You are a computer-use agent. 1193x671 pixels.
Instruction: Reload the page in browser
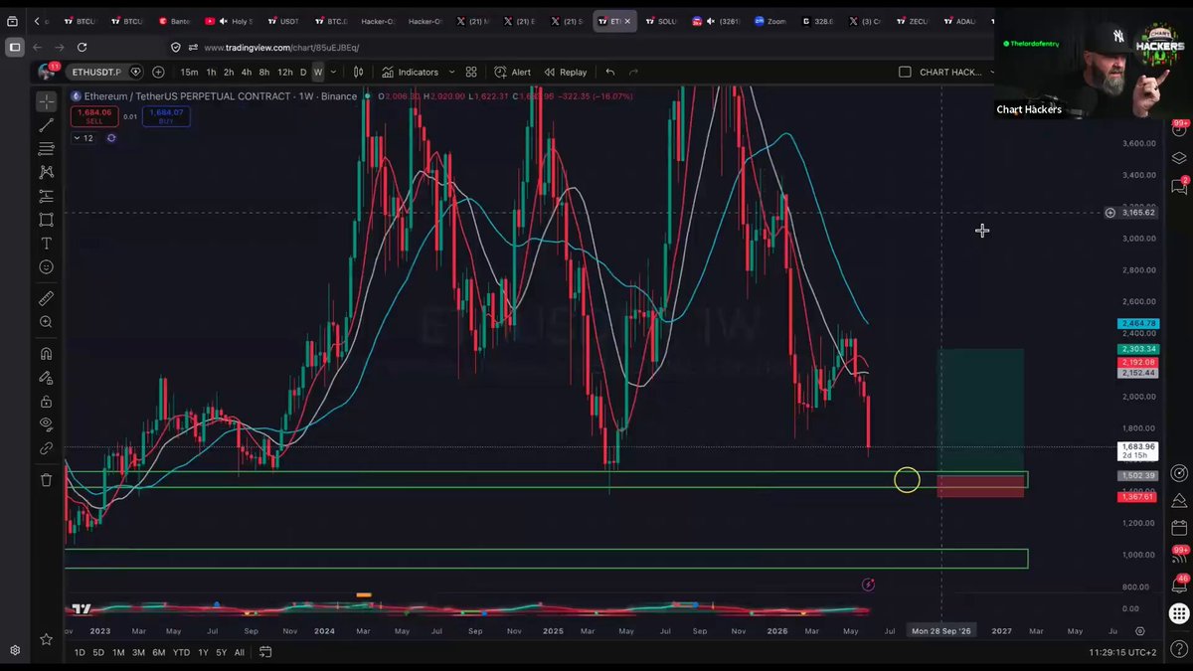(82, 47)
